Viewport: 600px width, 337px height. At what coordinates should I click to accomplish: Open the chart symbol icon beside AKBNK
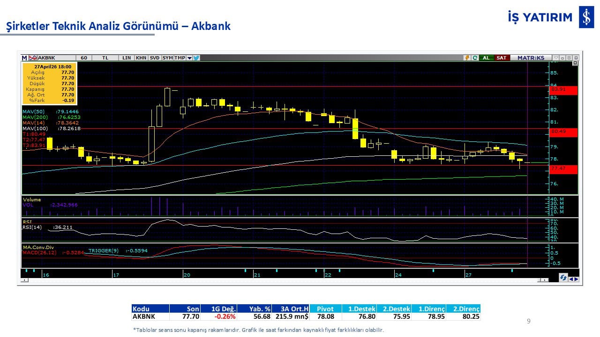coord(33,58)
